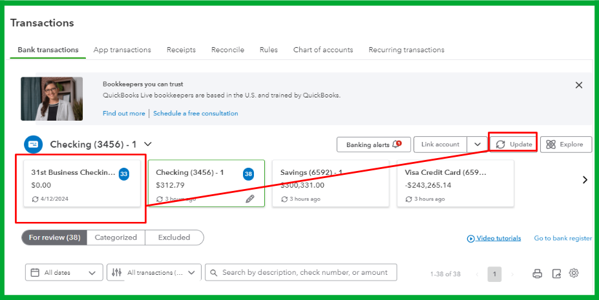Click the blue bank account icon
The image size is (599, 300).
click(x=33, y=145)
